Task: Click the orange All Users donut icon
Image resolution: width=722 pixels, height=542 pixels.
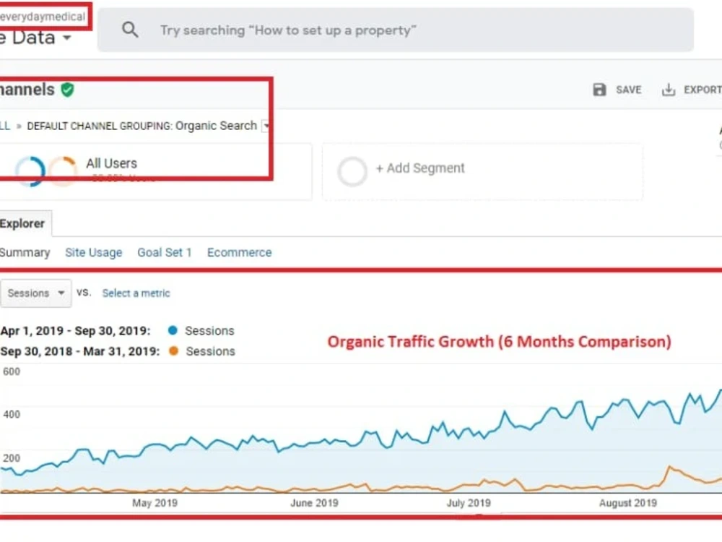Action: (x=63, y=171)
